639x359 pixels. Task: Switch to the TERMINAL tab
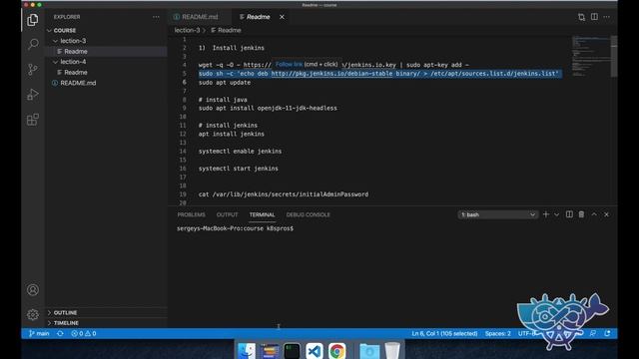point(262,214)
